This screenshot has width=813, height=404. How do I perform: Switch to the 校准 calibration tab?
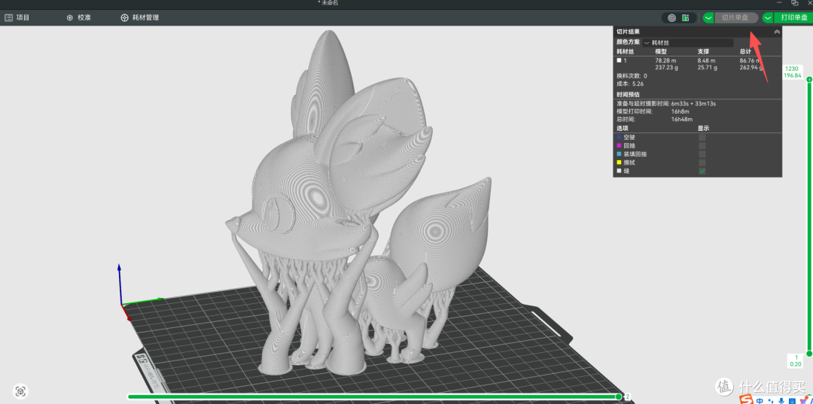click(x=79, y=17)
